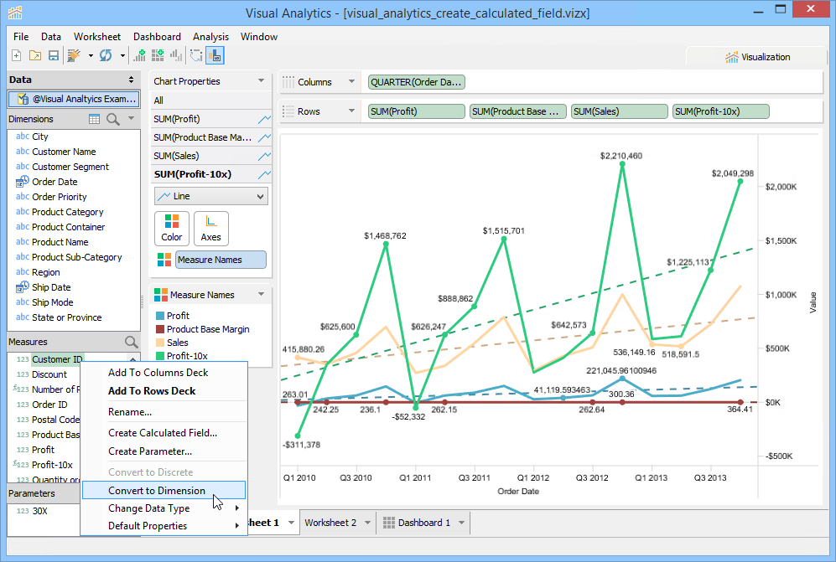The image size is (836, 562).
Task: Select Rename... in the context menu
Action: point(164,412)
